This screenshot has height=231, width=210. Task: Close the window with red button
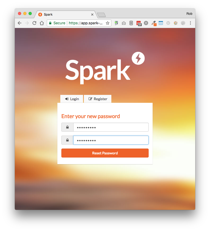pyautogui.click(x=20, y=13)
